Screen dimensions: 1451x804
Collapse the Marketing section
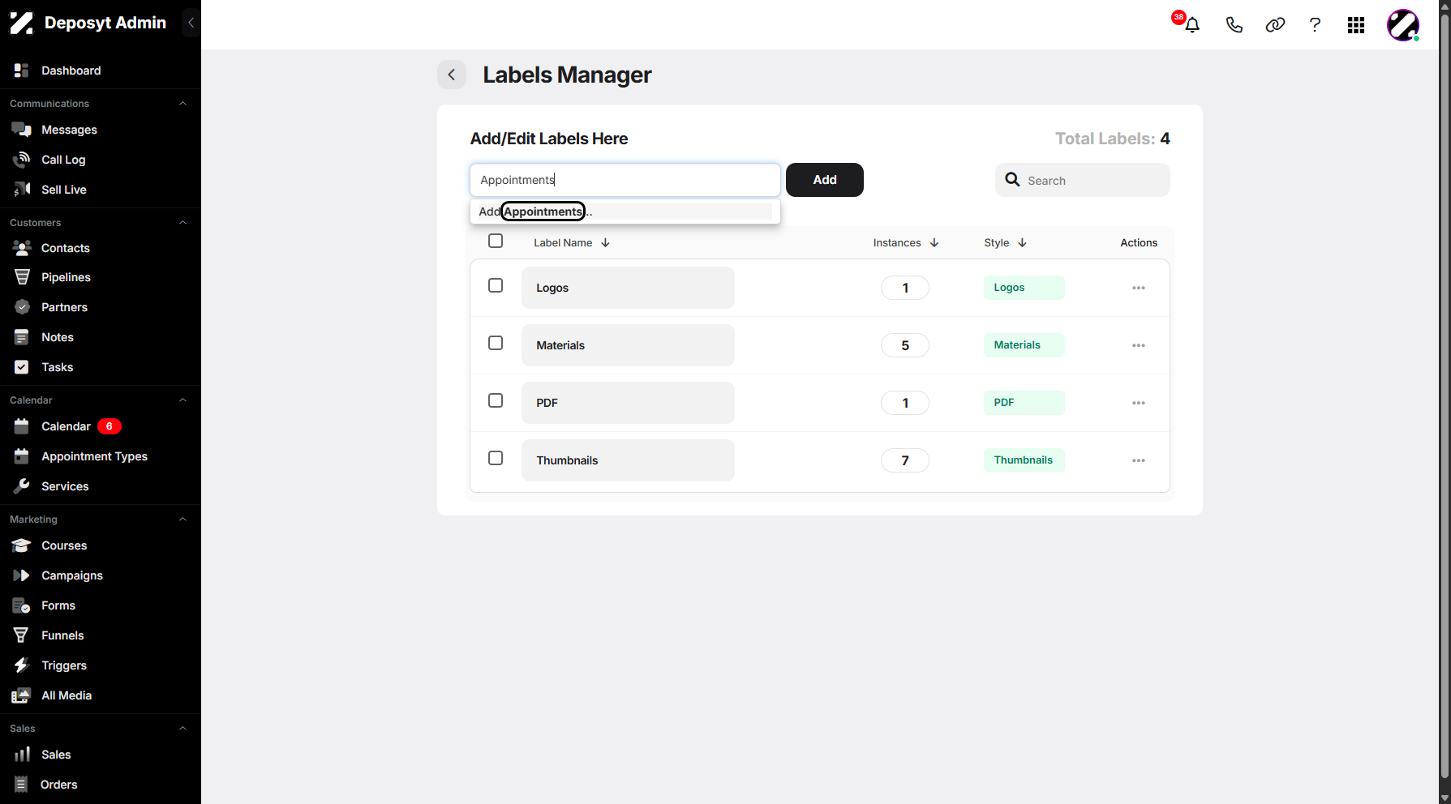pos(182,520)
